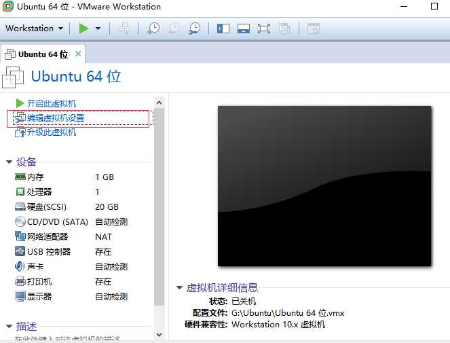Click the NAT network value
Viewport: 450px width, 343px height.
point(103,237)
